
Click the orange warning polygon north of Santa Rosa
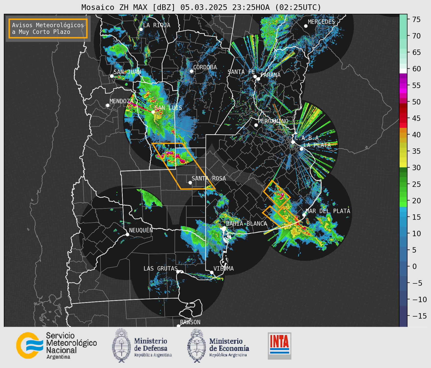184,166
